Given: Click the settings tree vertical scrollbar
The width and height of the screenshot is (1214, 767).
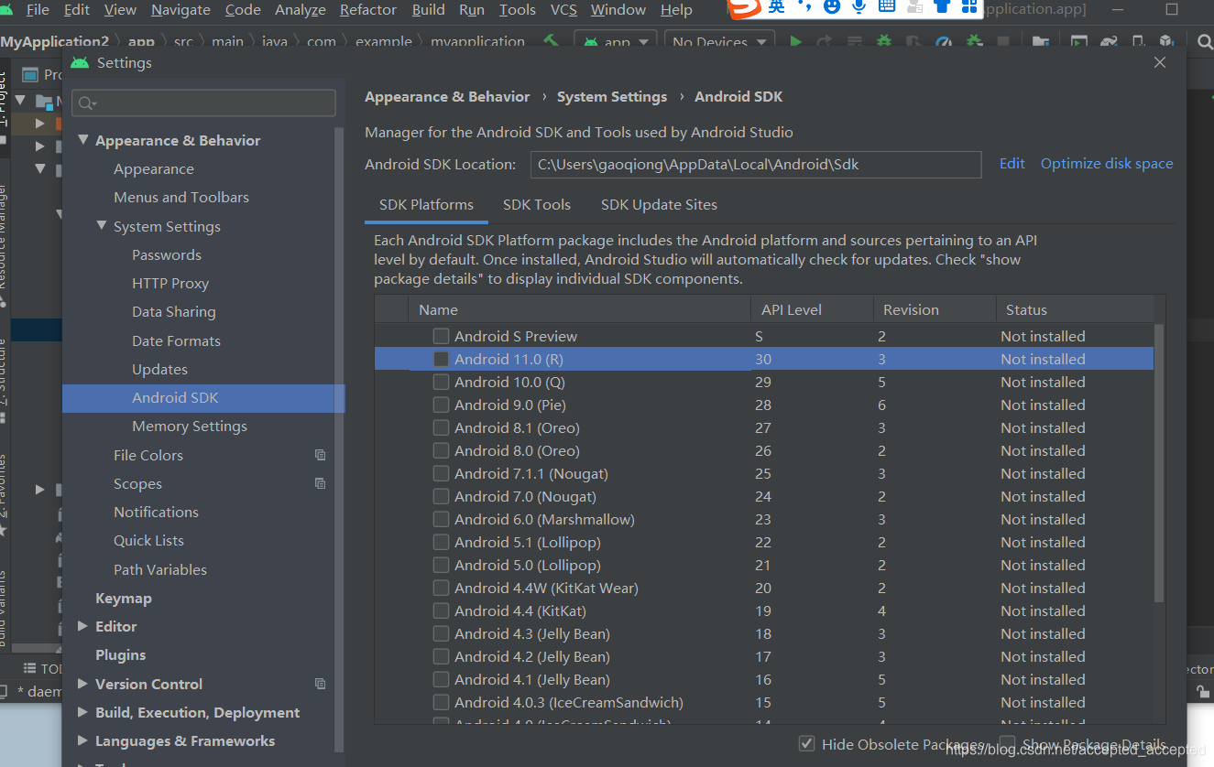Looking at the screenshot, I should [x=340, y=439].
